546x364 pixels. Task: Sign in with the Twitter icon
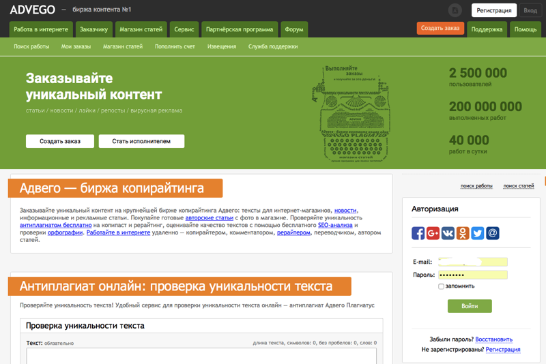click(478, 233)
